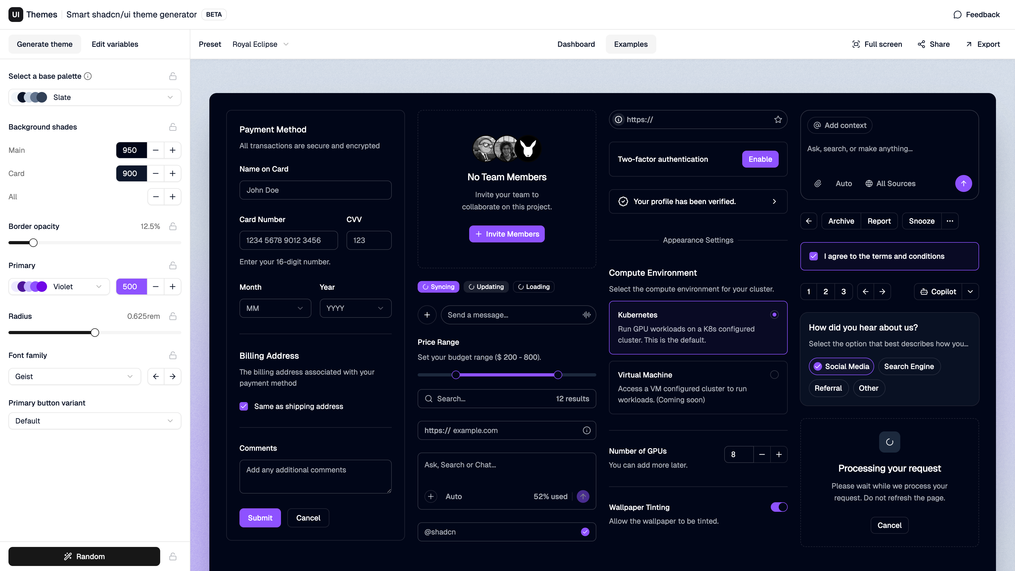Screen dimensions: 1015x571
Task: Click the Card Number input field
Action: tap(288, 240)
